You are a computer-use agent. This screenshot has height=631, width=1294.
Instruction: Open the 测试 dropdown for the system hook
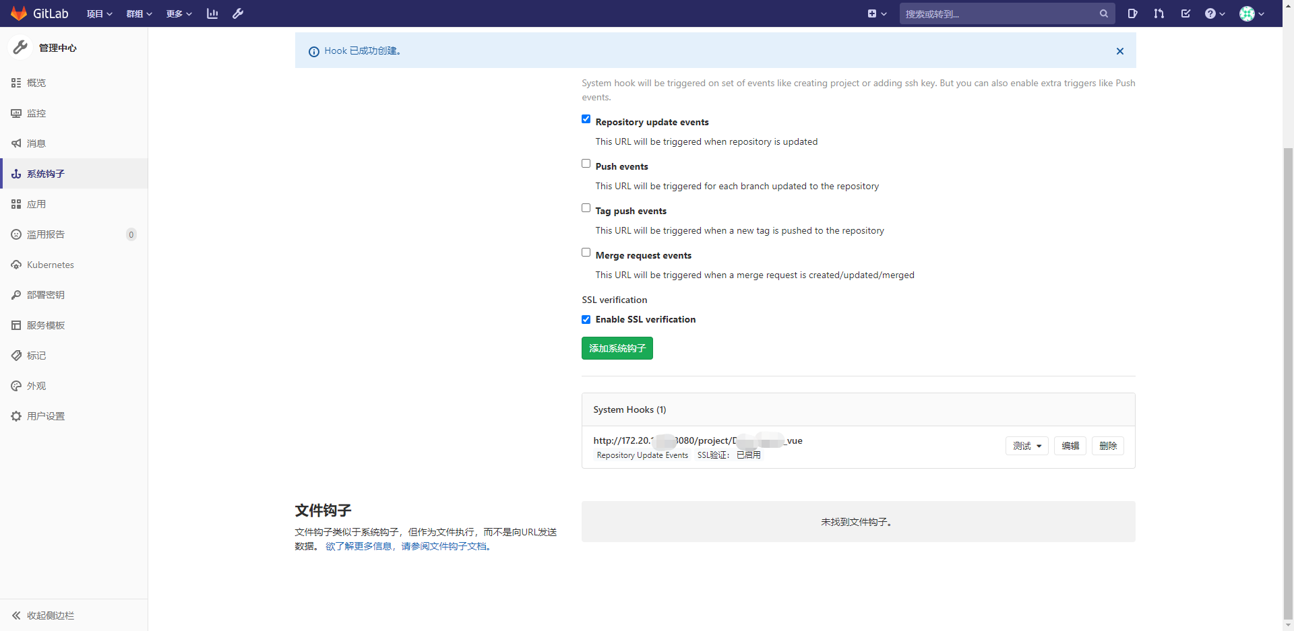pos(1026,445)
